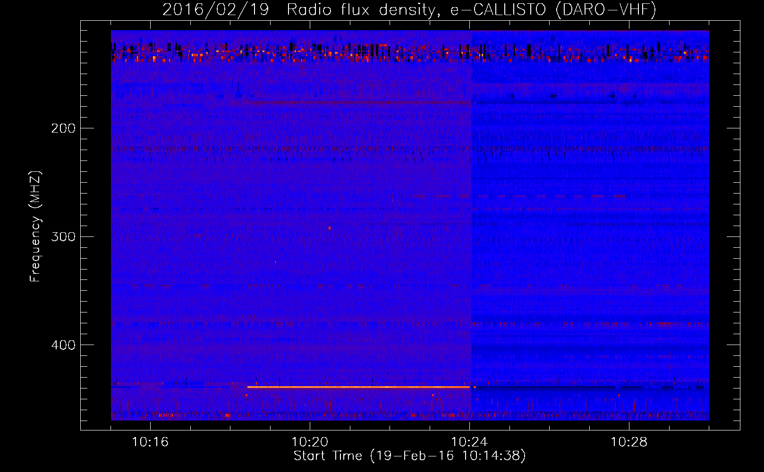Image resolution: width=764 pixels, height=472 pixels.
Task: Click the 10:24 time tick label
Action: pos(469,442)
